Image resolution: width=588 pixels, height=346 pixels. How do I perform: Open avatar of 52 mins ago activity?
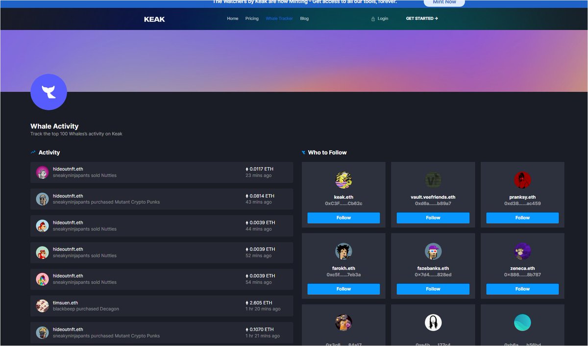[42, 252]
